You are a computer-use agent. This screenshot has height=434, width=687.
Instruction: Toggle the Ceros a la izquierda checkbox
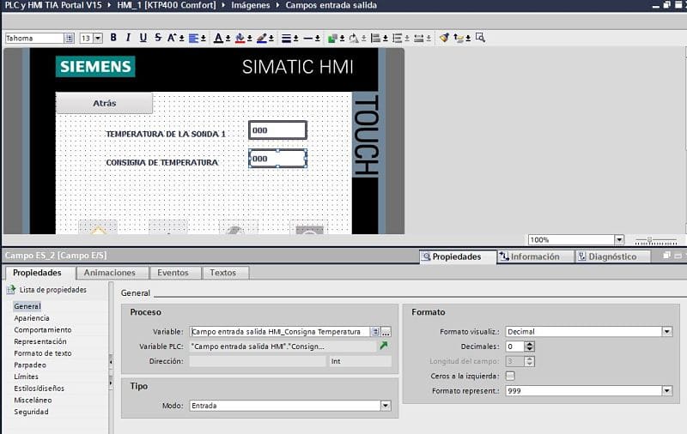tap(510, 376)
